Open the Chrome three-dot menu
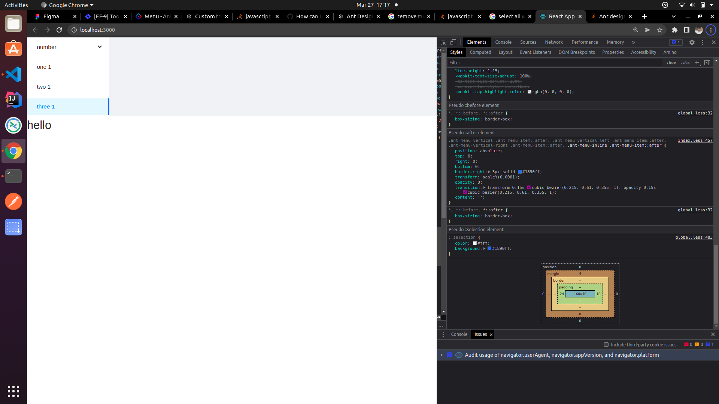 711,30
